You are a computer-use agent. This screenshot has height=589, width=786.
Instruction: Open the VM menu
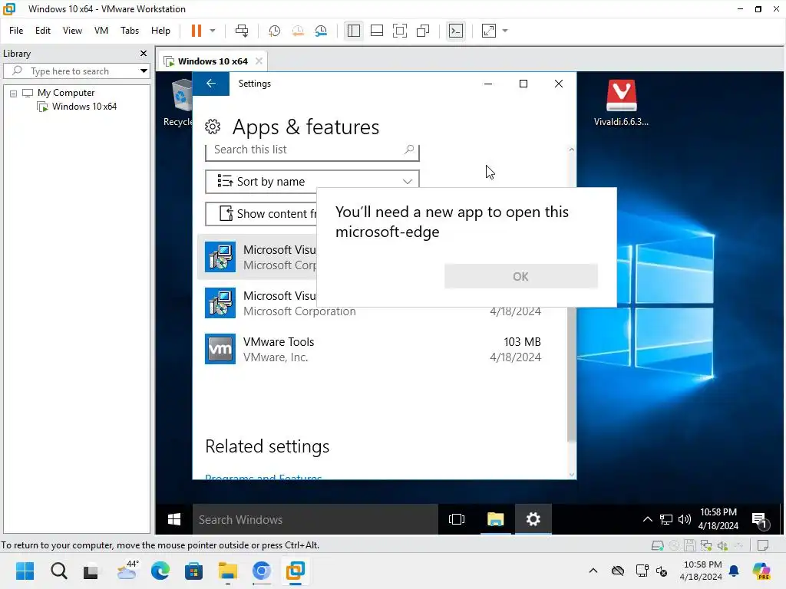click(101, 31)
